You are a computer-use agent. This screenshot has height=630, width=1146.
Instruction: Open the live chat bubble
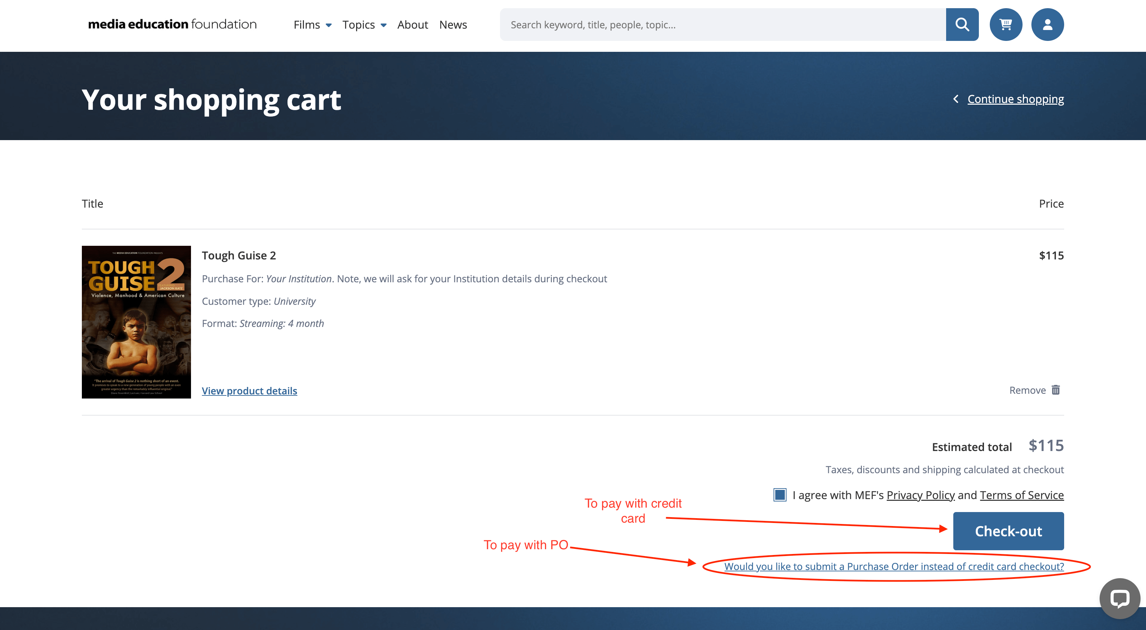point(1119,598)
